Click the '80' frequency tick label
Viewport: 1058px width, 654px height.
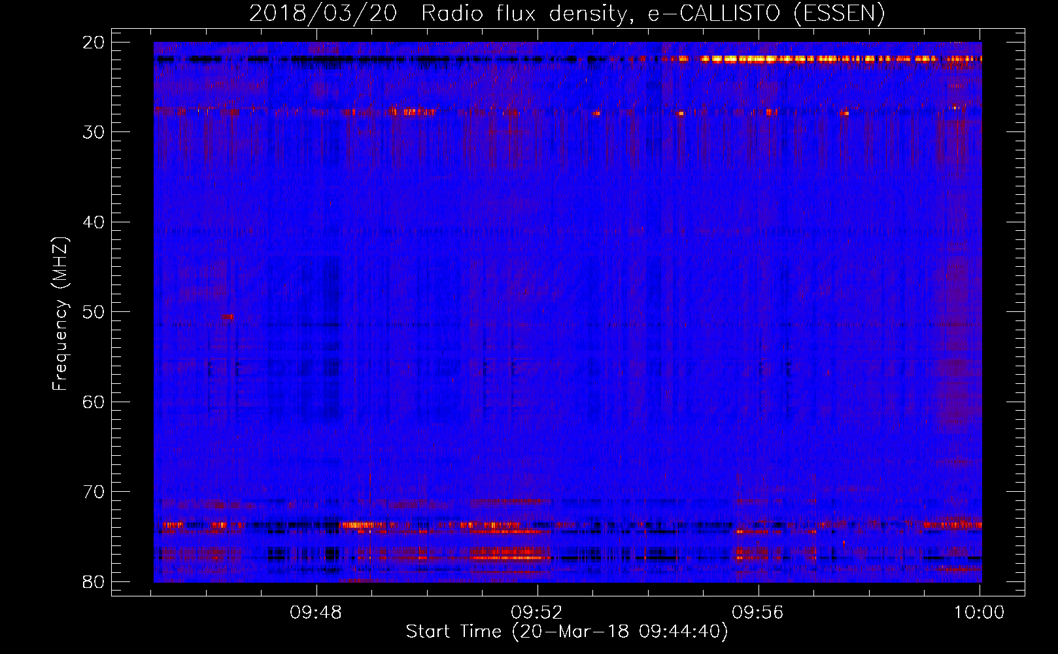(94, 581)
